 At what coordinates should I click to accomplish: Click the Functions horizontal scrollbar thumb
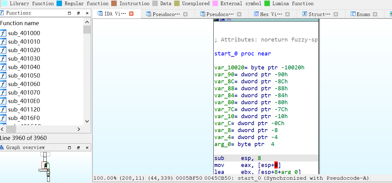click(x=11, y=129)
